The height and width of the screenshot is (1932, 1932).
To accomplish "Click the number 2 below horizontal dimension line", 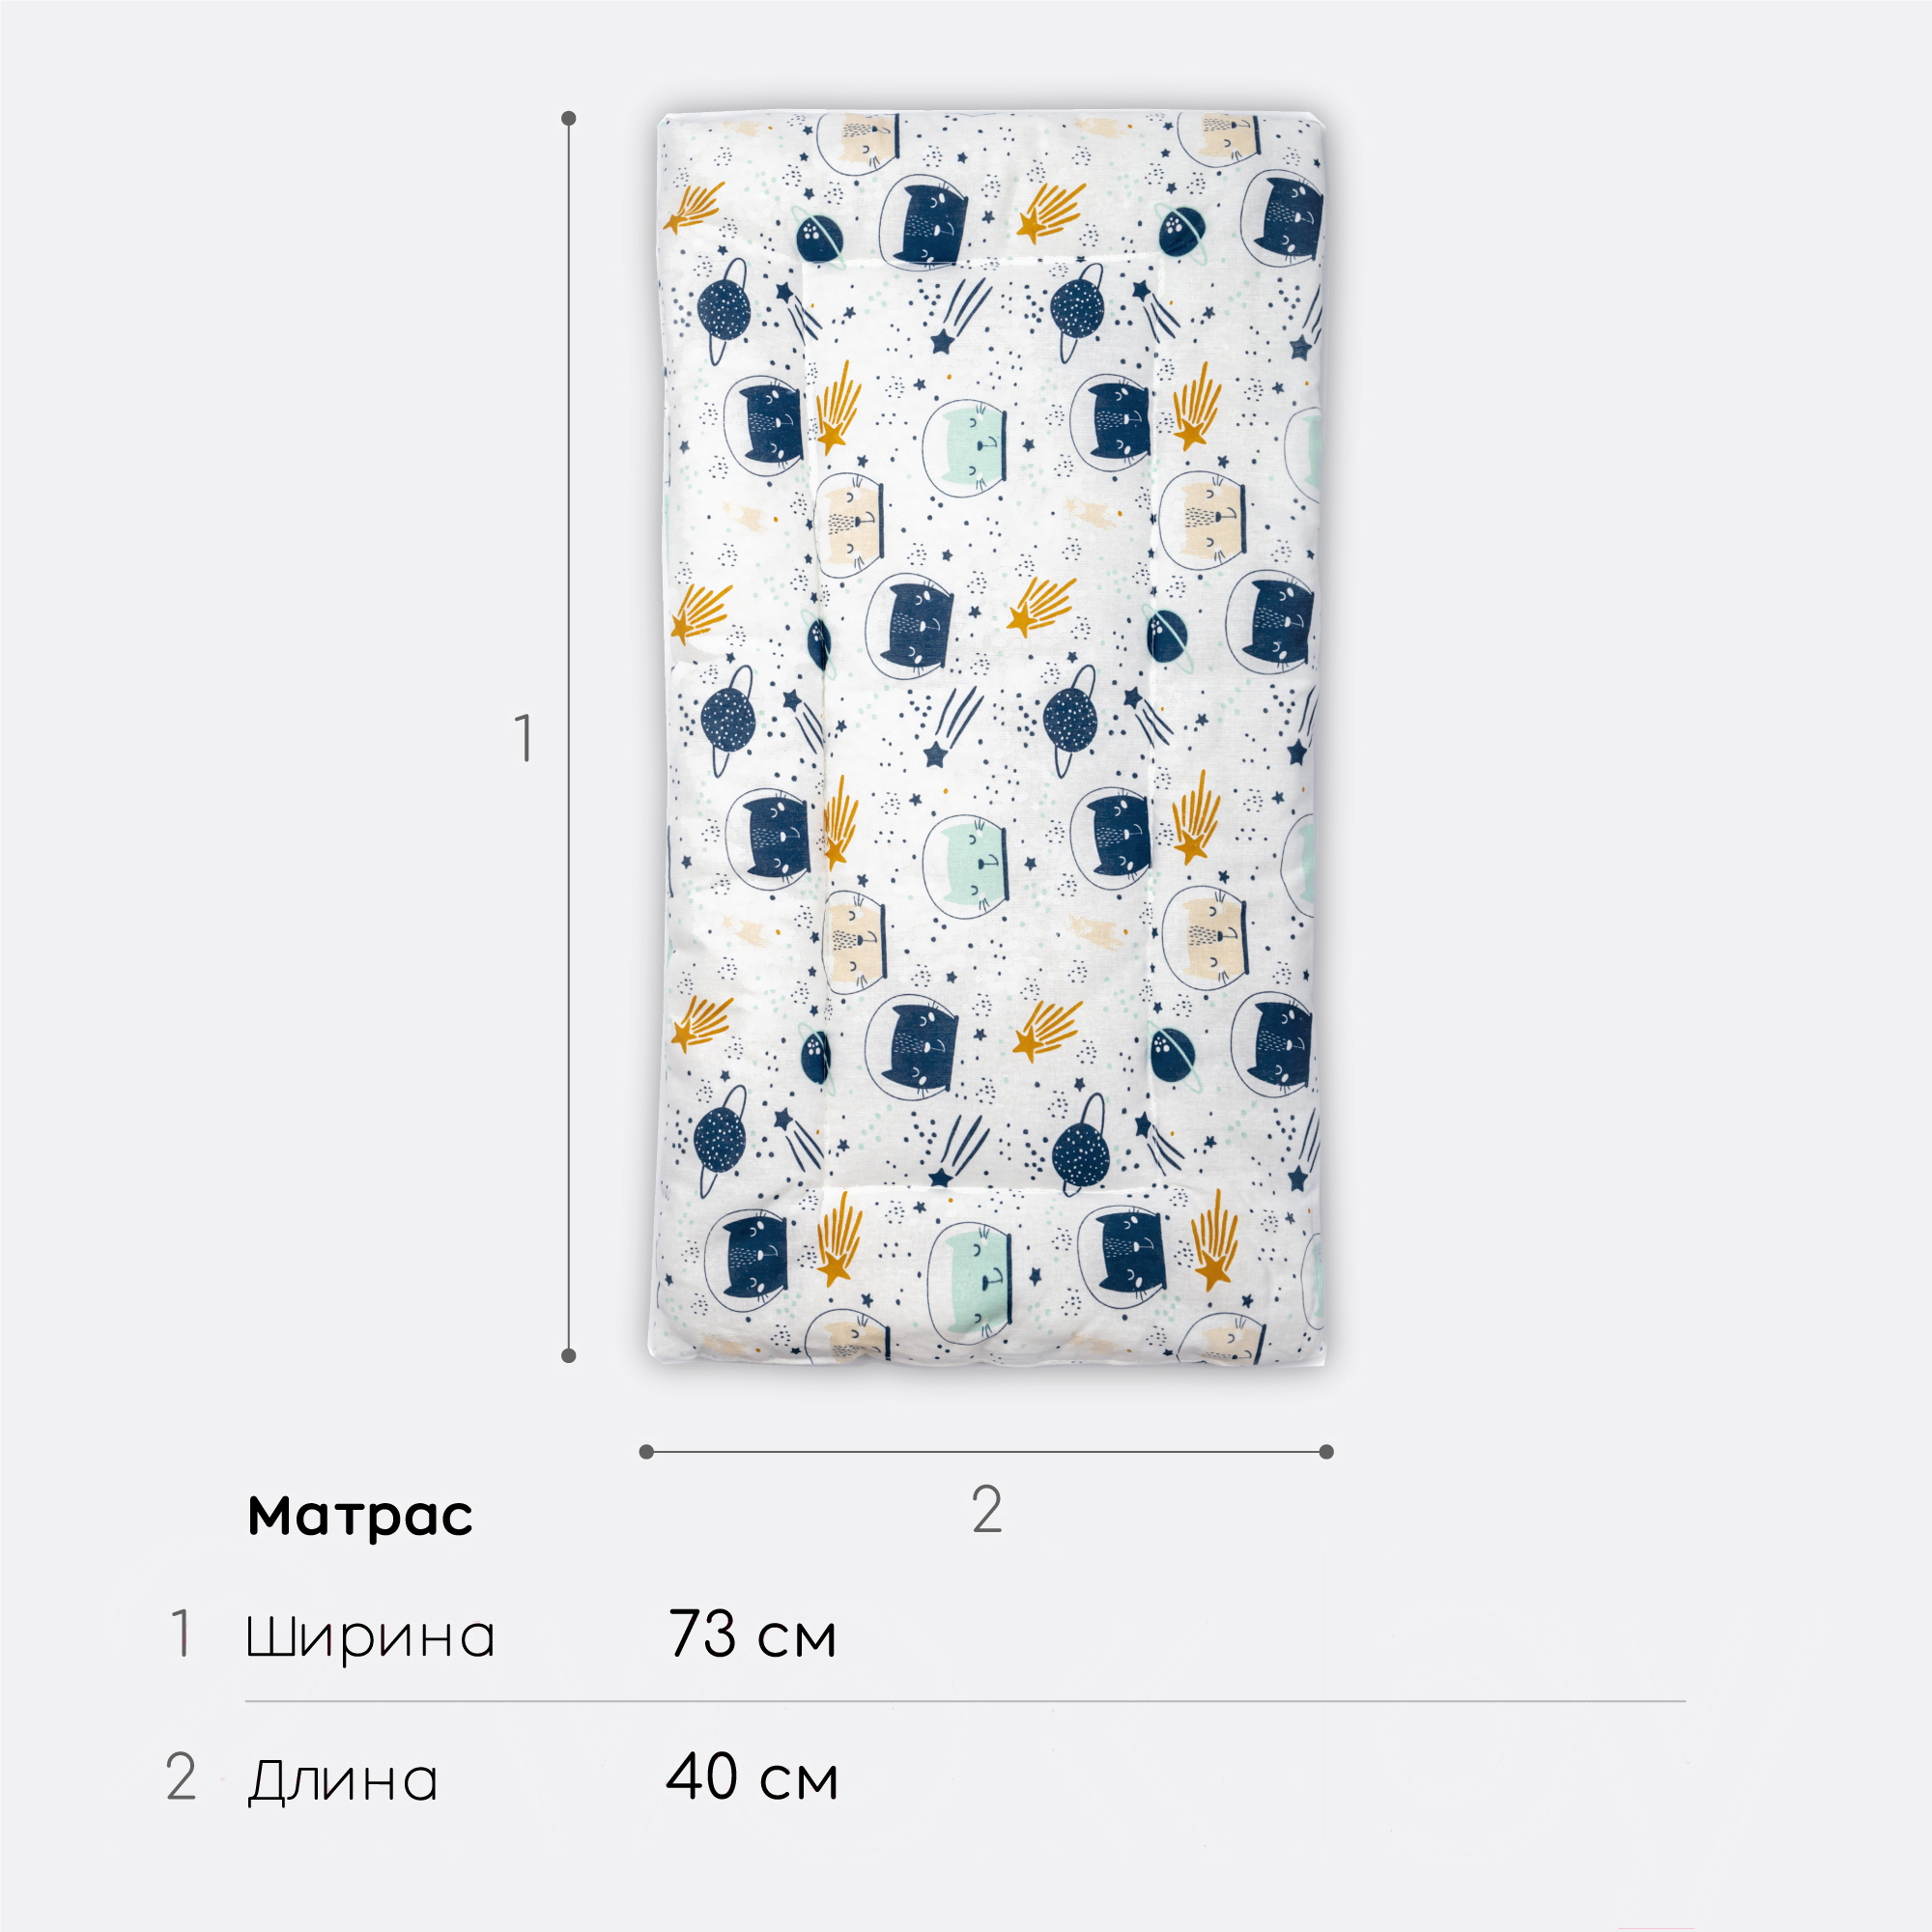I will [987, 1509].
